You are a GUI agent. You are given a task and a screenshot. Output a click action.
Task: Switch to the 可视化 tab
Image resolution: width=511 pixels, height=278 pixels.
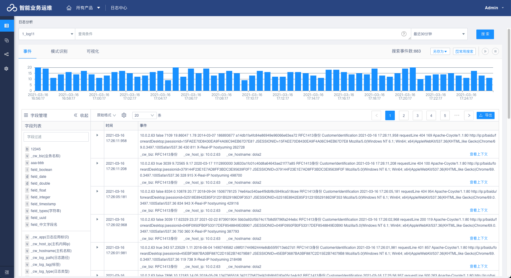(93, 51)
